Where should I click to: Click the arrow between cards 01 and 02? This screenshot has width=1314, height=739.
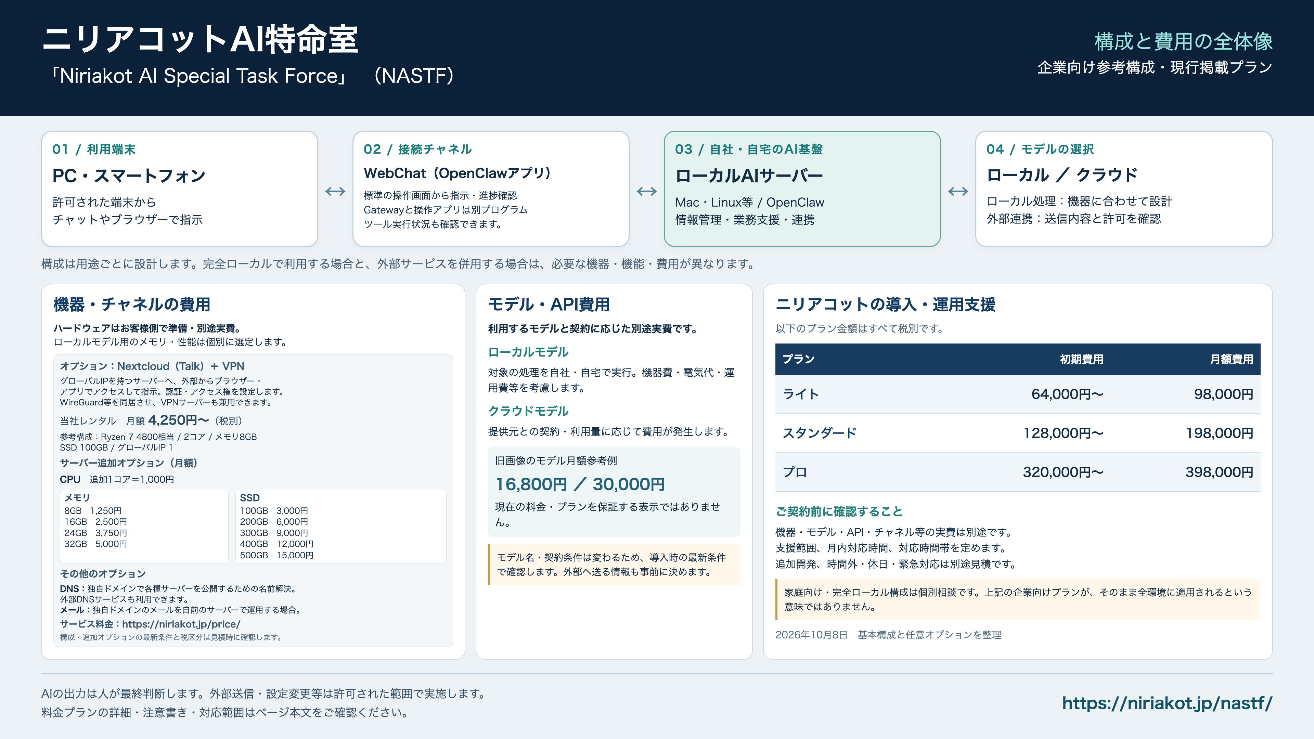pyautogui.click(x=335, y=191)
